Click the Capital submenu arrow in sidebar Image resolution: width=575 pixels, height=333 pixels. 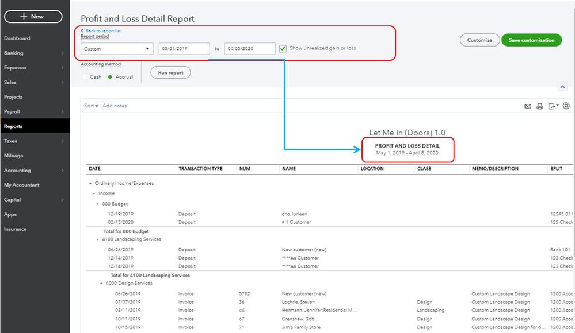pyautogui.click(x=62, y=200)
